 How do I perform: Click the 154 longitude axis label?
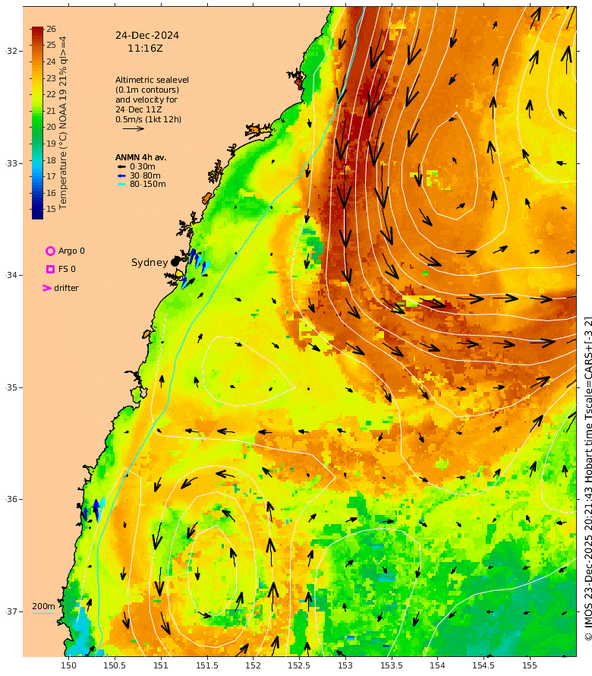click(437, 665)
